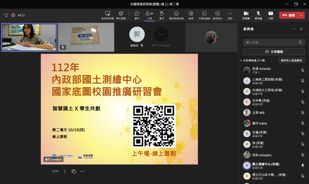Toggle mic icon for 土庫商工廖釗銨
309x184 pixels.
click(x=302, y=81)
